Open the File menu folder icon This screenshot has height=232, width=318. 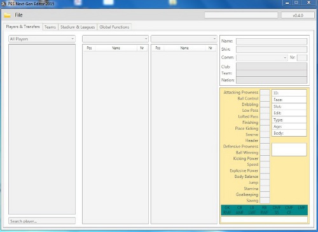pos(7,15)
